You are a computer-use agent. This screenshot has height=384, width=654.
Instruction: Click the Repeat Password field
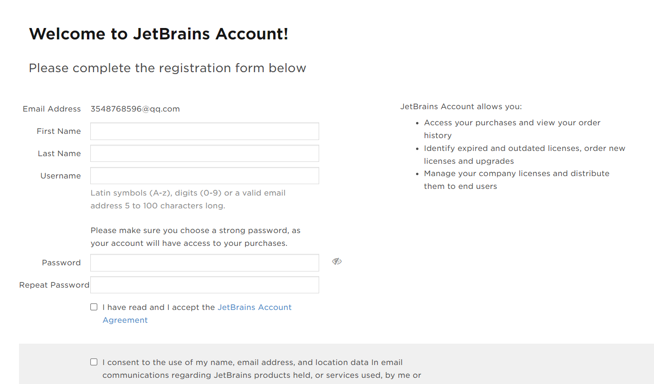[204, 285]
